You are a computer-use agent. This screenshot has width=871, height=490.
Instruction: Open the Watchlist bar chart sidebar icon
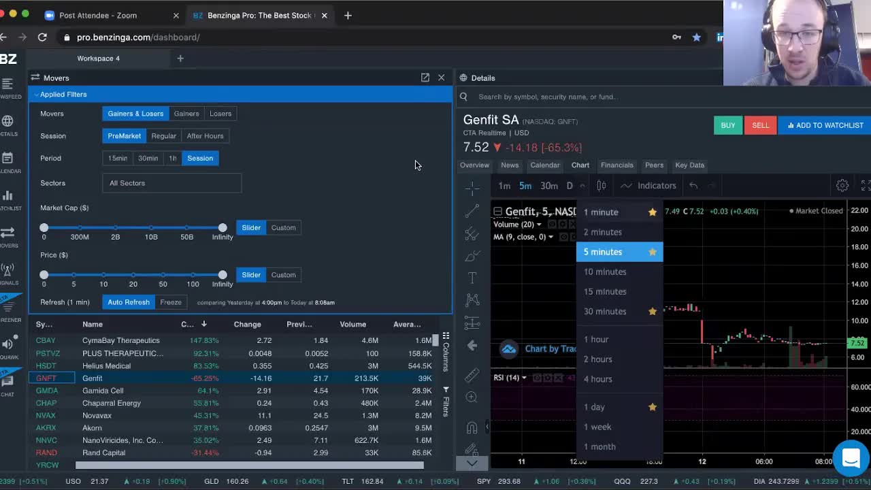pyautogui.click(x=7, y=195)
